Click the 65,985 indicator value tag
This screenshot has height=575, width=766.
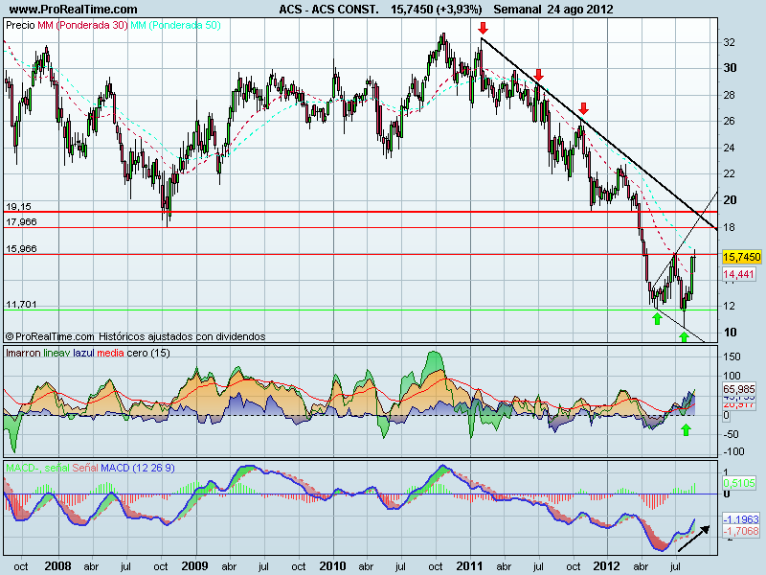[x=739, y=389]
